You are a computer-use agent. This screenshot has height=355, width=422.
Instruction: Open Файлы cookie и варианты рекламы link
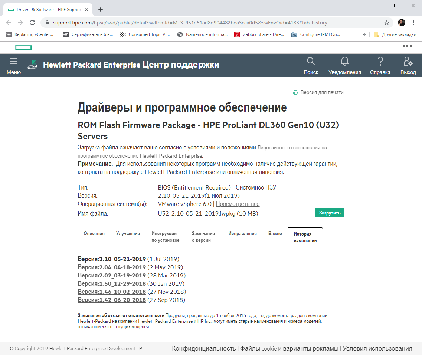[x=289, y=349]
